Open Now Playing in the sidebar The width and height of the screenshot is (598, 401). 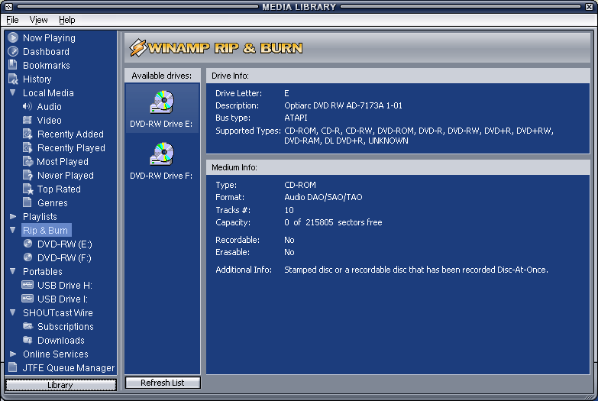pyautogui.click(x=49, y=37)
